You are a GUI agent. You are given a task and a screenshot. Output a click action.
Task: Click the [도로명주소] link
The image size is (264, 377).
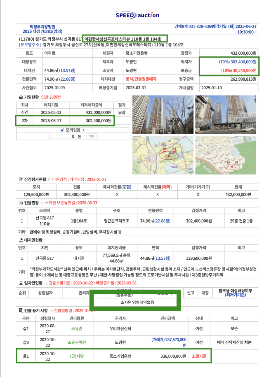[30, 45]
